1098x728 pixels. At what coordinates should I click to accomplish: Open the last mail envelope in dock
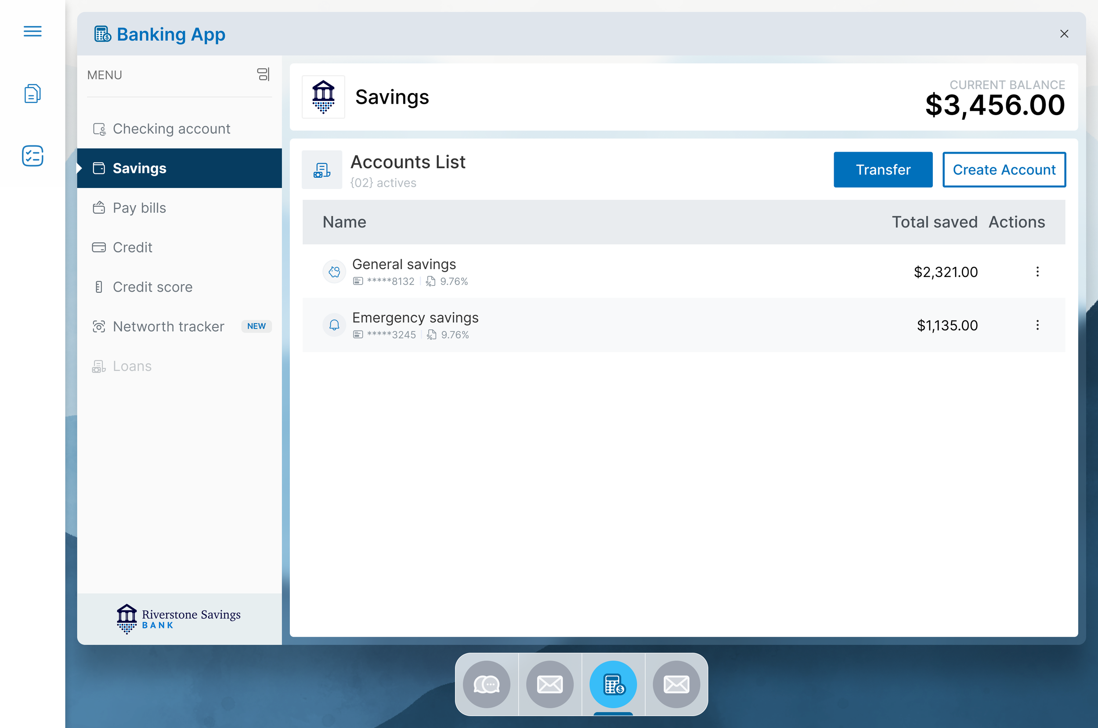(676, 684)
